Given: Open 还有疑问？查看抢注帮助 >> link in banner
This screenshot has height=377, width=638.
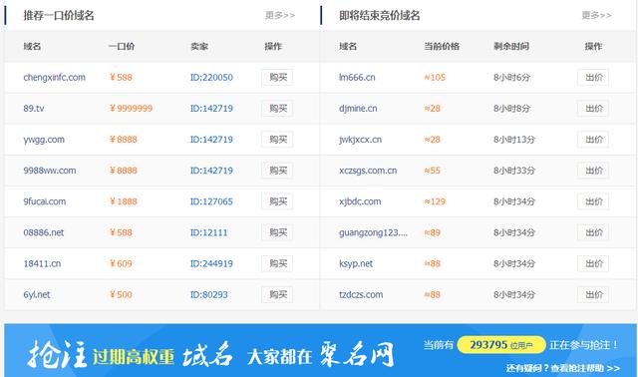Looking at the screenshot, I should pos(563,368).
